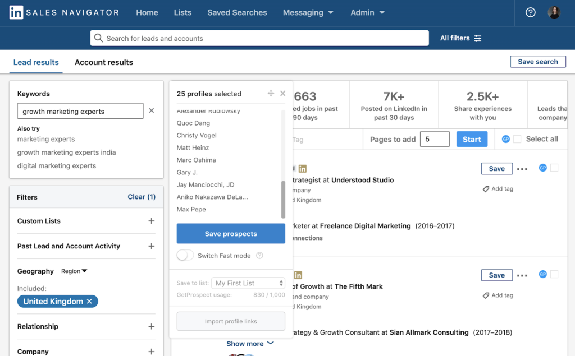Open the user profile avatar
575x356 pixels.
554,12
